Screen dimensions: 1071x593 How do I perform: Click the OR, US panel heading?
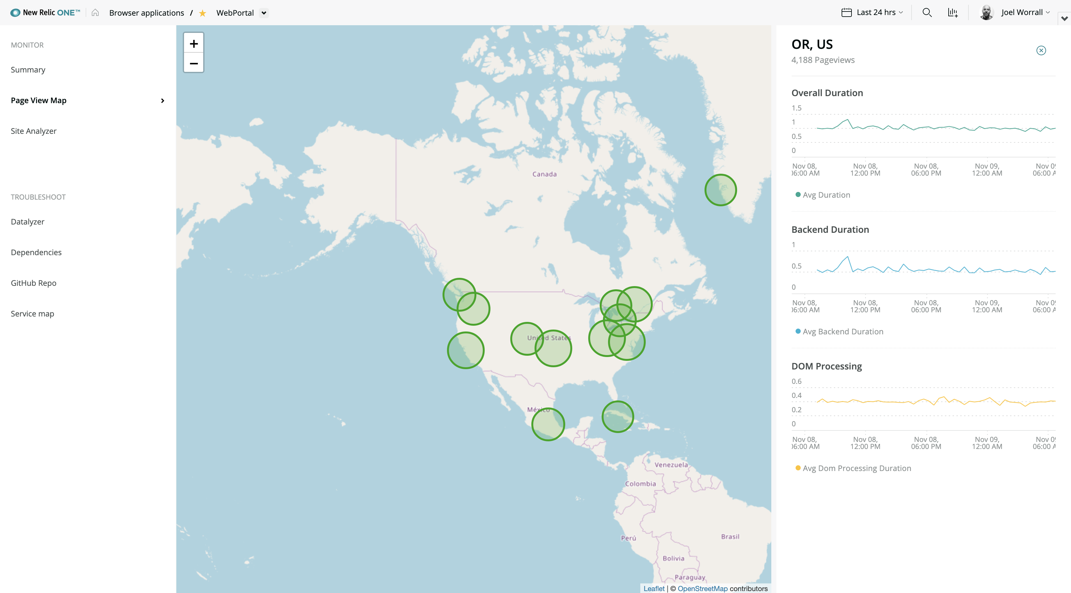(812, 44)
